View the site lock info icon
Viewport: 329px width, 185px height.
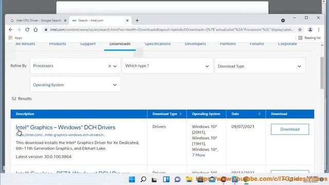coord(46,30)
